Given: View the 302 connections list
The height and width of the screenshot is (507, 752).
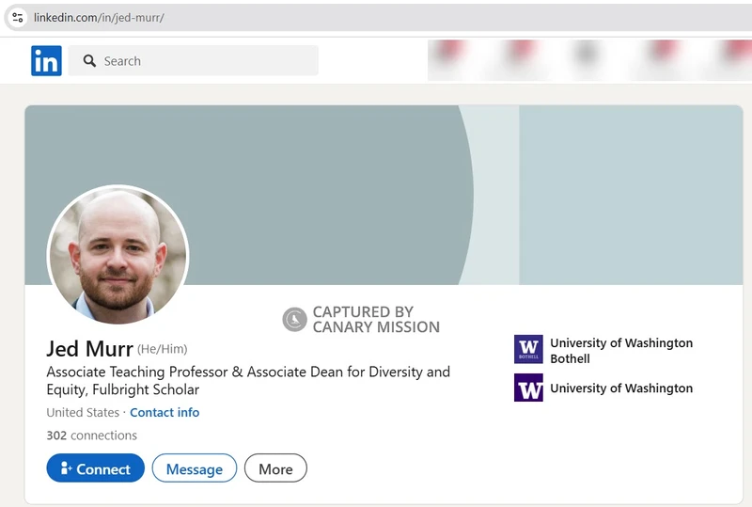Looking at the screenshot, I should tap(91, 436).
